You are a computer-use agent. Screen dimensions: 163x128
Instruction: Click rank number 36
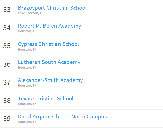tap(7, 64)
